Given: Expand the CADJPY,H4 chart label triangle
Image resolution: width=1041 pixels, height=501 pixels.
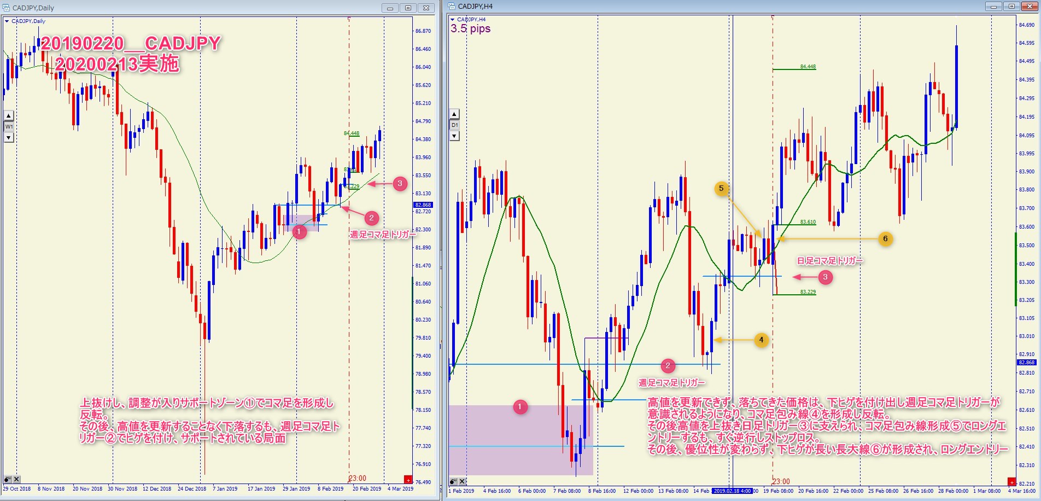Looking at the screenshot, I should tap(453, 20).
